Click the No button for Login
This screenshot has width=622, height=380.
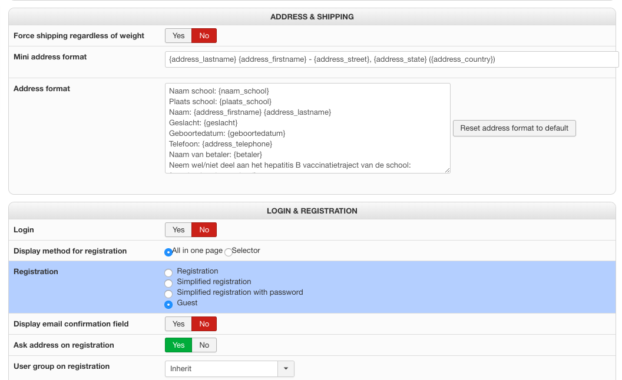pos(204,230)
